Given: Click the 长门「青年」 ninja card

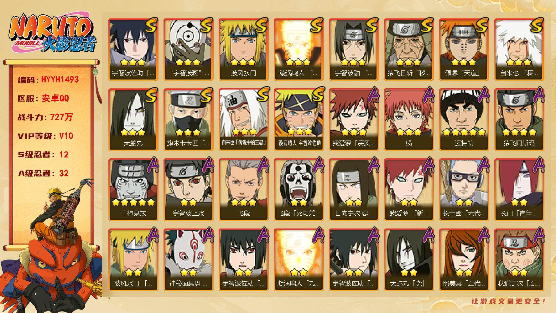Looking at the screenshot, I should (519, 189).
